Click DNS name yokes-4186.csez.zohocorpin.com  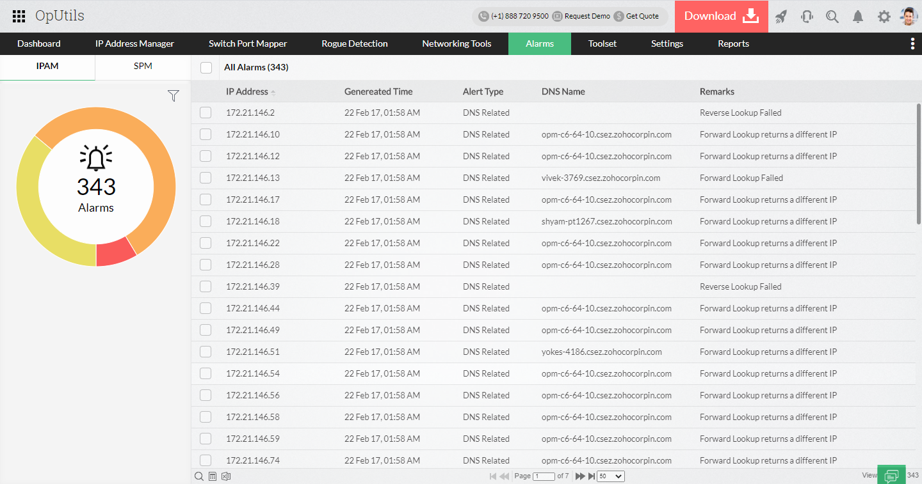pos(602,352)
